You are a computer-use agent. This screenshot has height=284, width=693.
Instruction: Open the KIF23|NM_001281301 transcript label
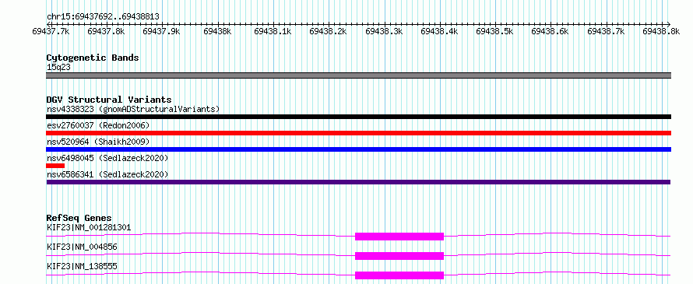tap(89, 227)
